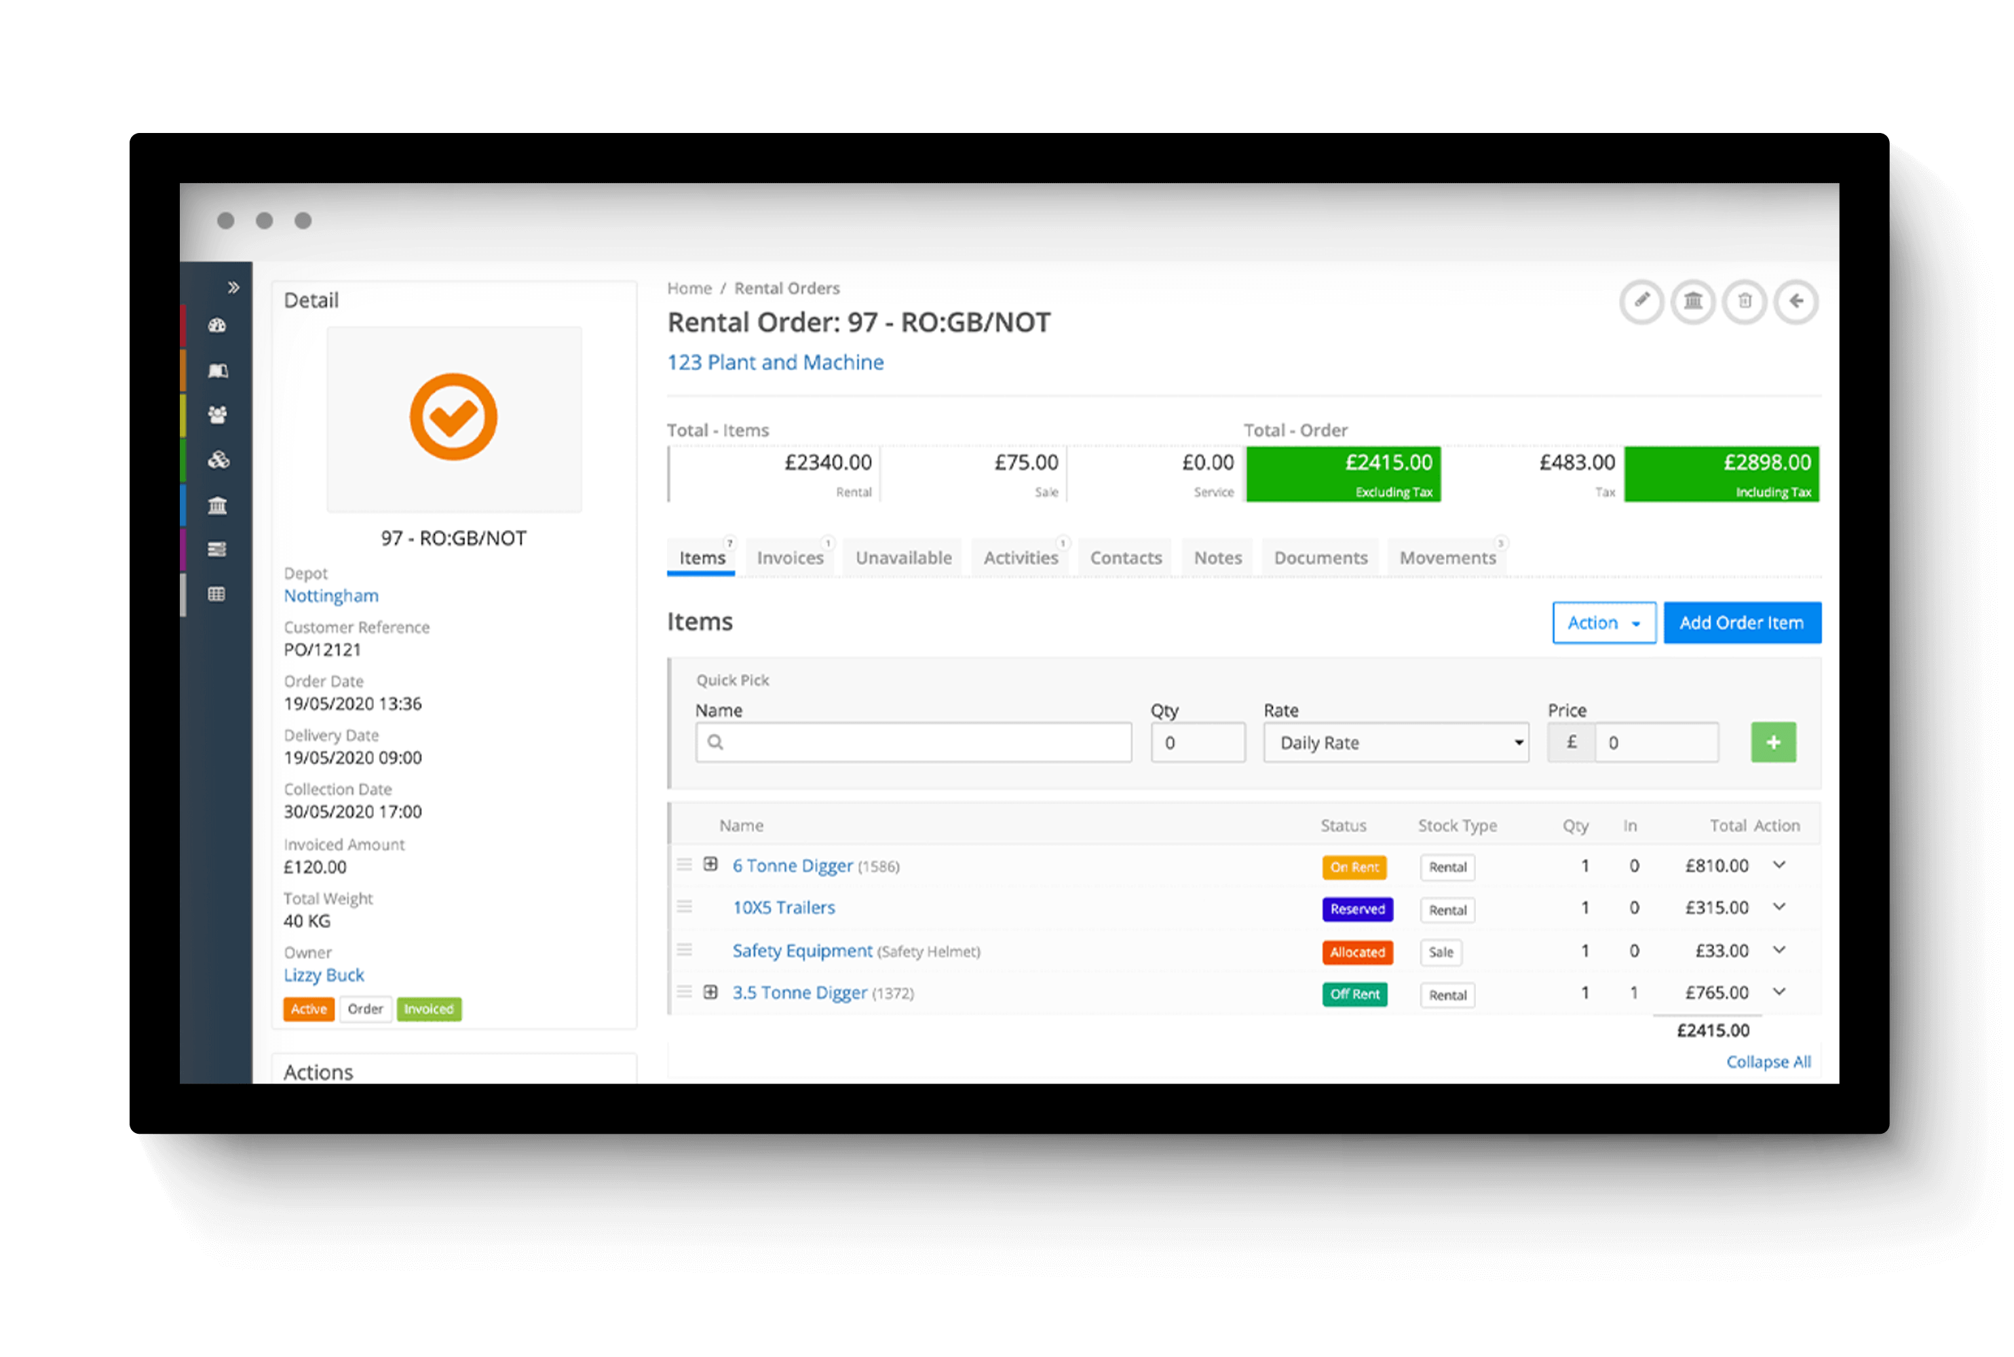Screen dimensions: 2014x1357
Task: Open the invoice (bank) icon in the header
Action: (x=1693, y=301)
